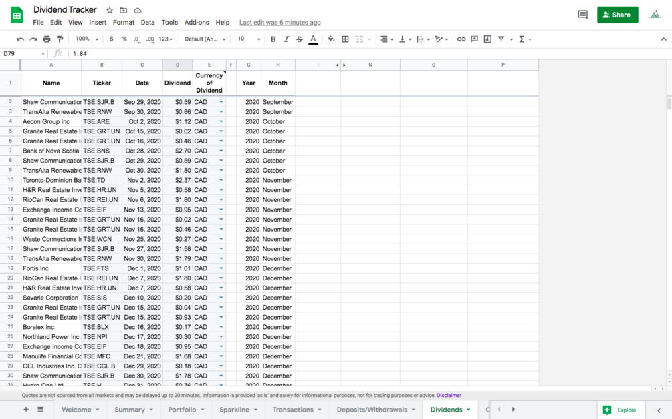This screenshot has width=672, height=419.
Task: Click the Redo arrow icon
Action: tap(33, 39)
